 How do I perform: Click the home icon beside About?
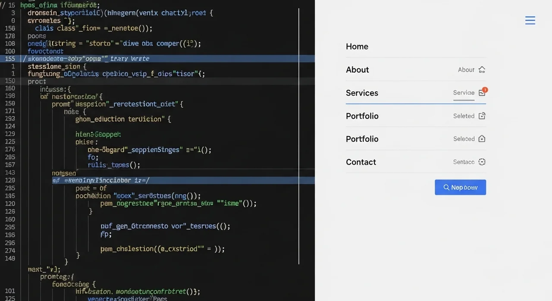tap(482, 69)
